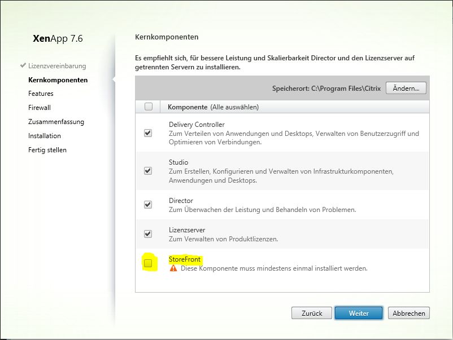Select the Kernkomponenten step in sidebar

click(58, 80)
